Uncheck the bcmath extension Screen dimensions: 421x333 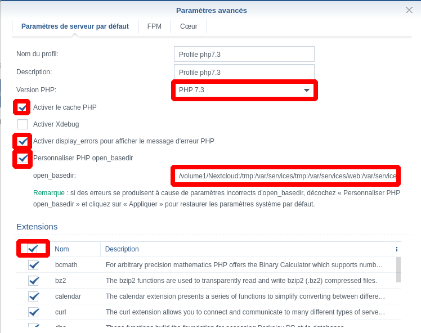34,265
